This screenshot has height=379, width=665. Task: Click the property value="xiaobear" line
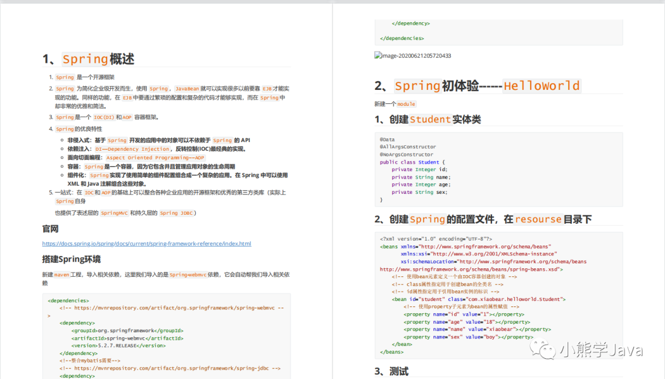click(477, 329)
